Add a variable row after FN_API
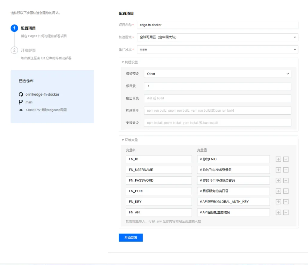Image resolution: width=308 pixels, height=265 pixels. point(278,212)
